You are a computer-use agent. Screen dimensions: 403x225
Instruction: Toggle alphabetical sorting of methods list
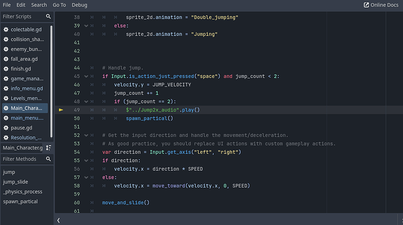[x=48, y=148]
